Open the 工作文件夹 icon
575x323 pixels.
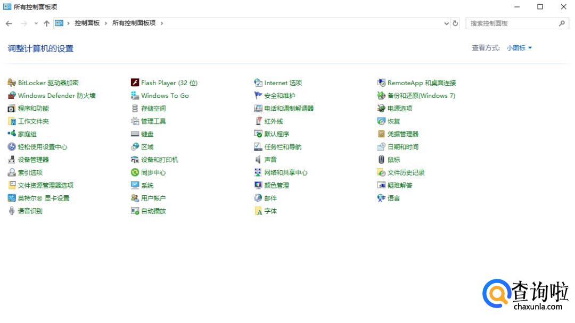[x=12, y=121]
